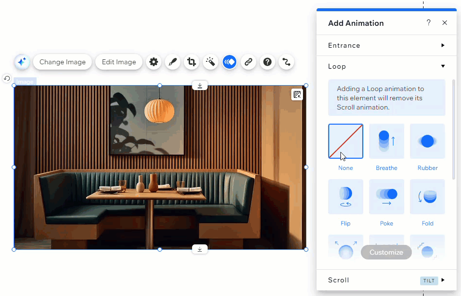Select the Filters brush icon
This screenshot has width=461, height=296.
(x=173, y=62)
